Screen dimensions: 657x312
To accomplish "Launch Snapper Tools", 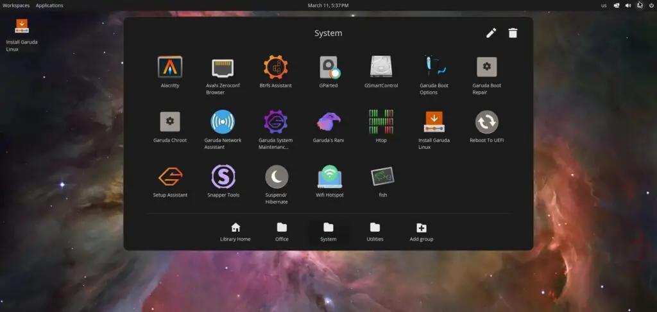I will pos(223,177).
